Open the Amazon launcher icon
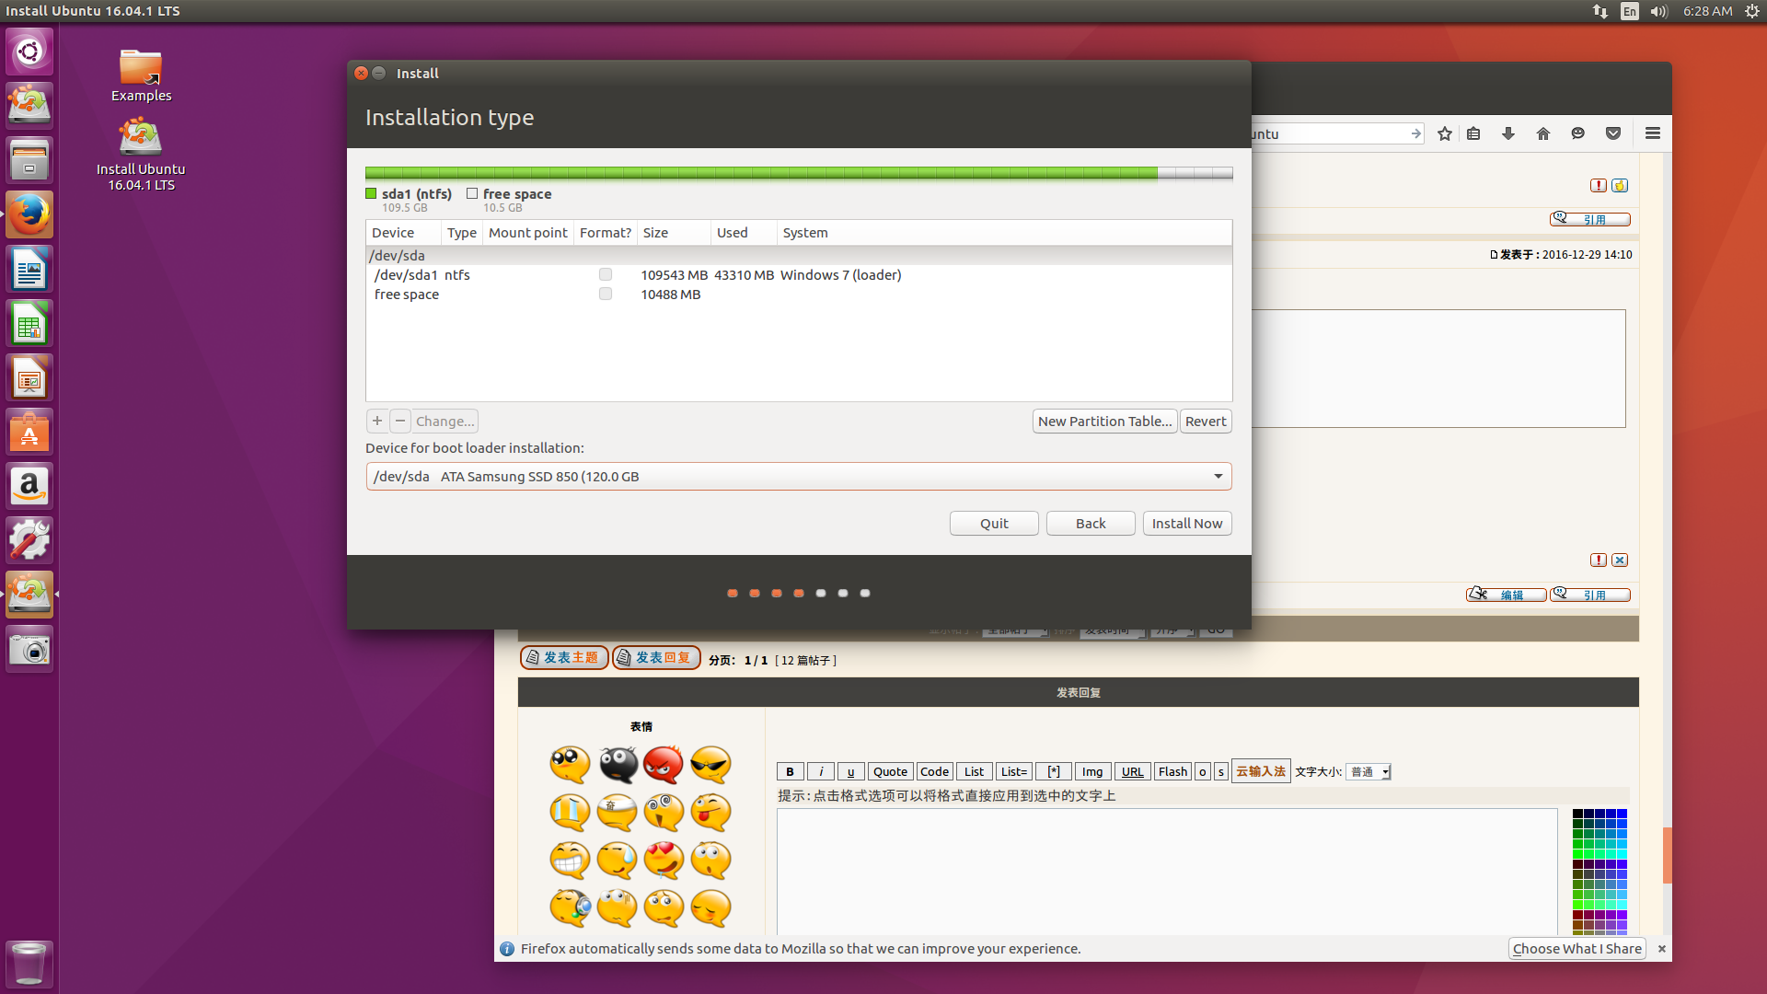1767x994 pixels. coord(29,486)
